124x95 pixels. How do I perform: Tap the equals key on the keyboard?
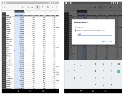click(x=80, y=78)
